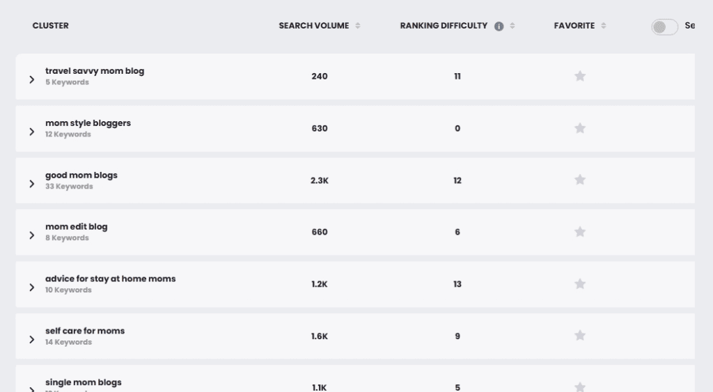Sort by Search Volume arrows

click(358, 26)
